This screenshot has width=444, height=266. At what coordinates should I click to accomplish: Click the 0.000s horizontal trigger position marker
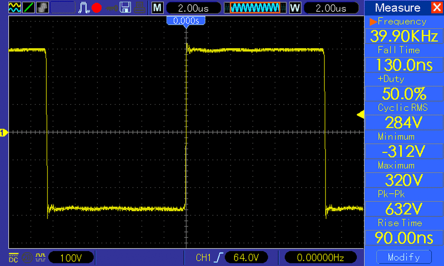click(x=186, y=21)
